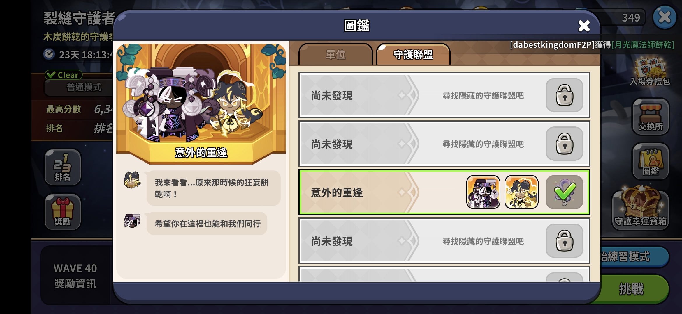Screen dimensions: 682x314
Task: Click the lock icon on fourth alliance row
Action: click(x=565, y=241)
